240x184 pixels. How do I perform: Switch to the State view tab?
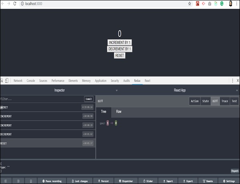point(205,101)
